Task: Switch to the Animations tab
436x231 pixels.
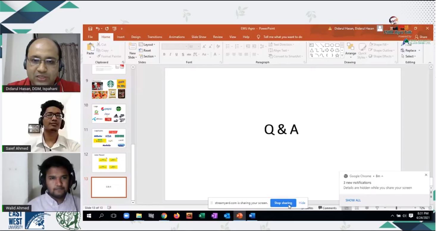Action: coord(177,37)
